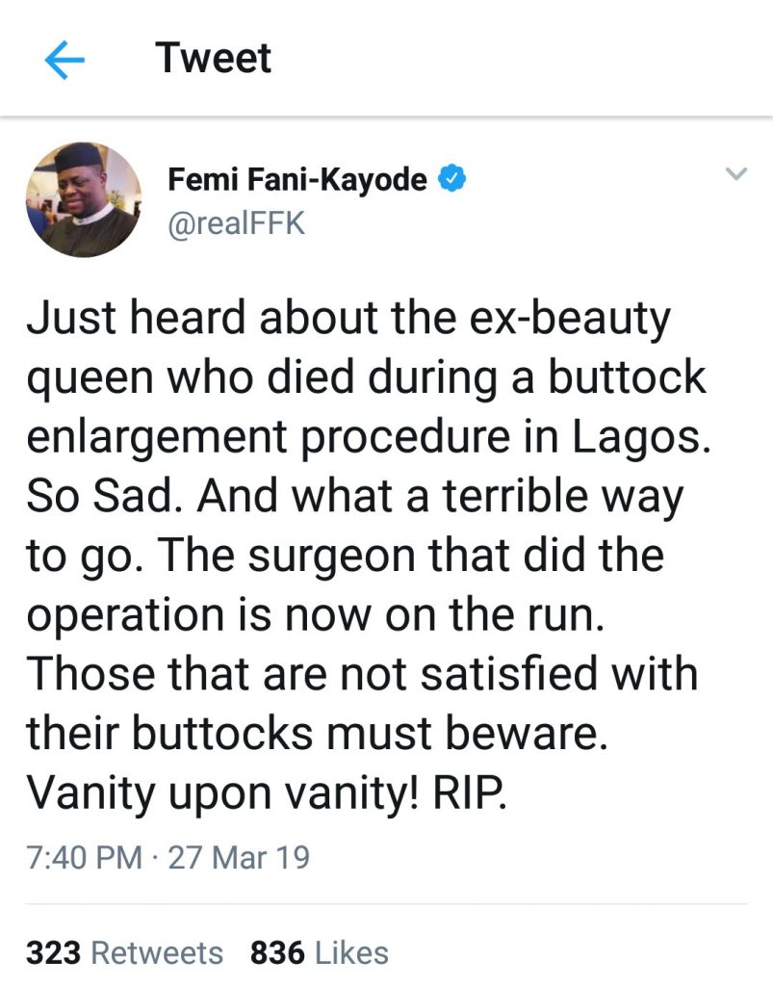Open the @realFFK handle
The image size is (773, 986).
click(x=236, y=224)
